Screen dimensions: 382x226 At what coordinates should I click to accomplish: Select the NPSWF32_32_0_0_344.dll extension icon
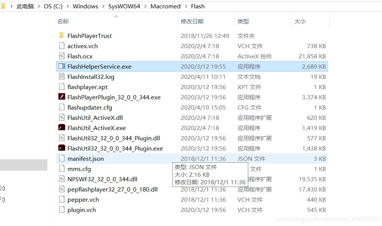click(62, 179)
